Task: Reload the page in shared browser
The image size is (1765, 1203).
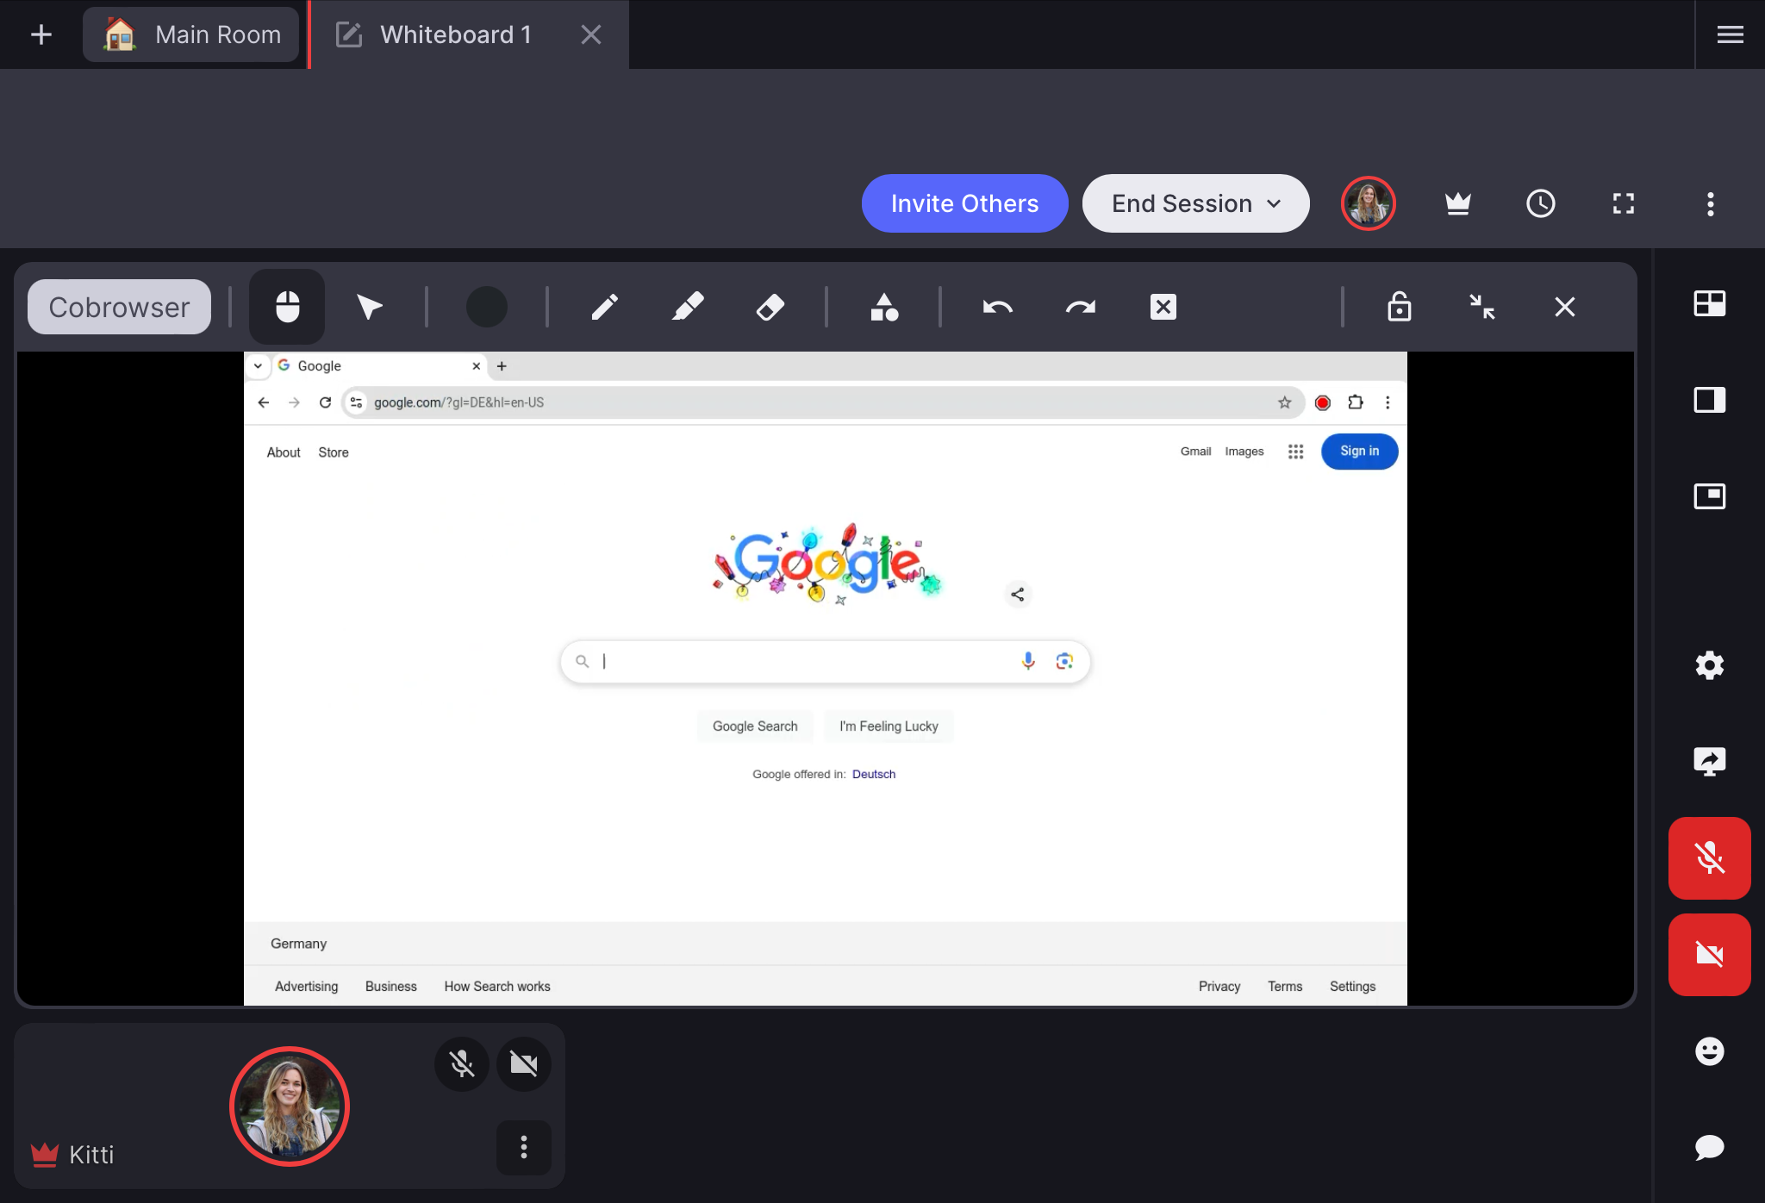Action: pyautogui.click(x=325, y=402)
